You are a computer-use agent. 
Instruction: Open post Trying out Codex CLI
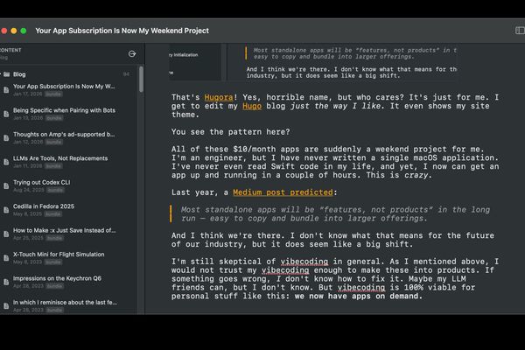[41, 183]
